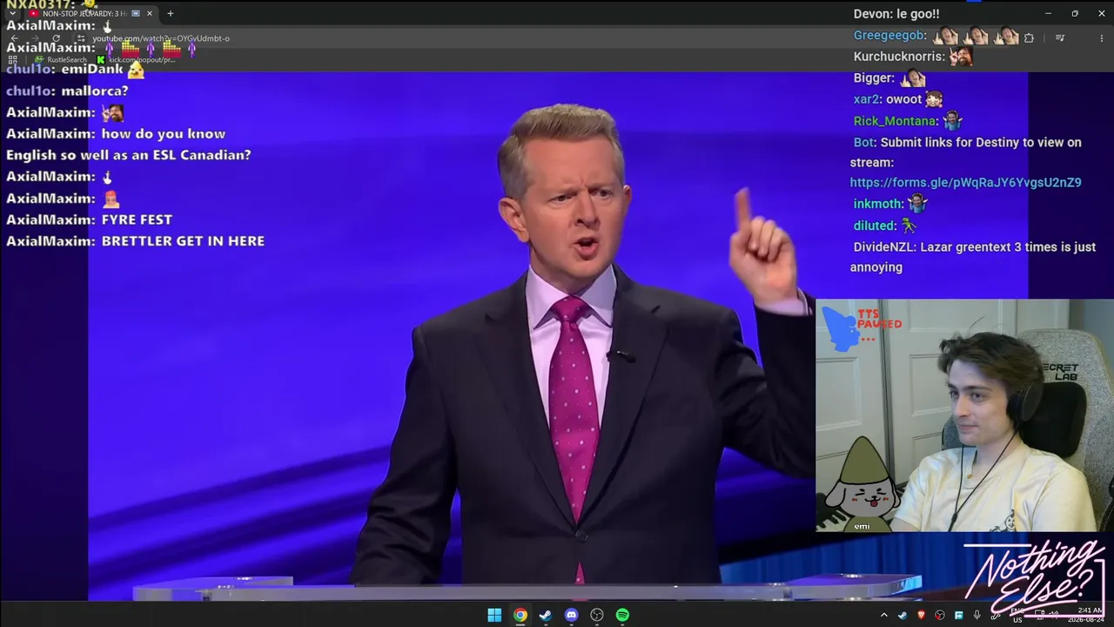Click the picture-in-picture icon on the tab
Viewport: 1114px width, 627px height.
[x=136, y=14]
